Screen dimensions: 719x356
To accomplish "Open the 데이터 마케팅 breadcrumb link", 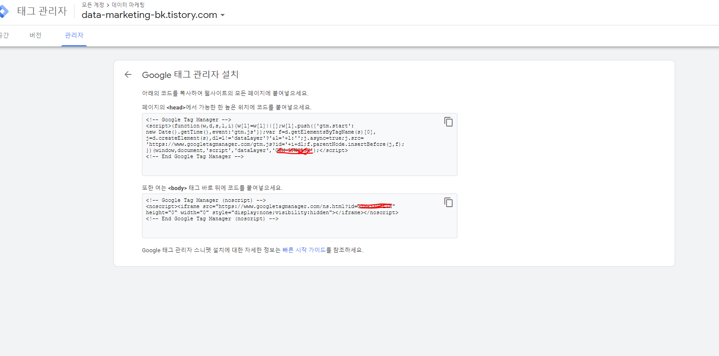I will (128, 5).
